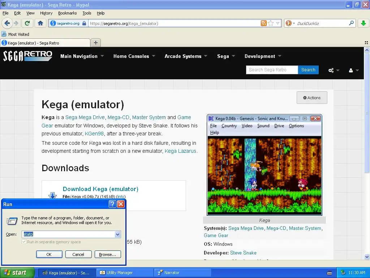Click Cancel in the Run dialog

[x=78, y=254]
